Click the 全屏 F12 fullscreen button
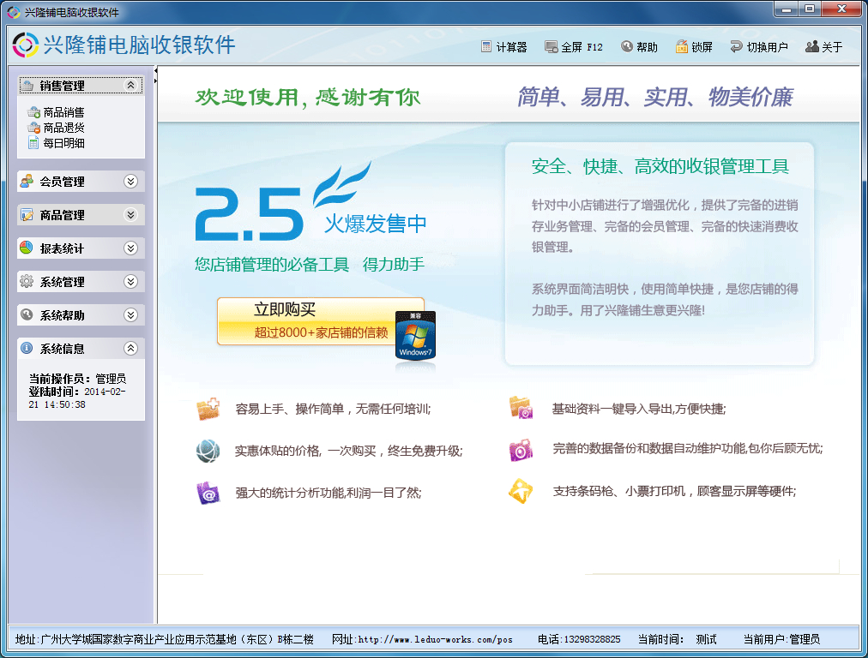 [x=574, y=47]
